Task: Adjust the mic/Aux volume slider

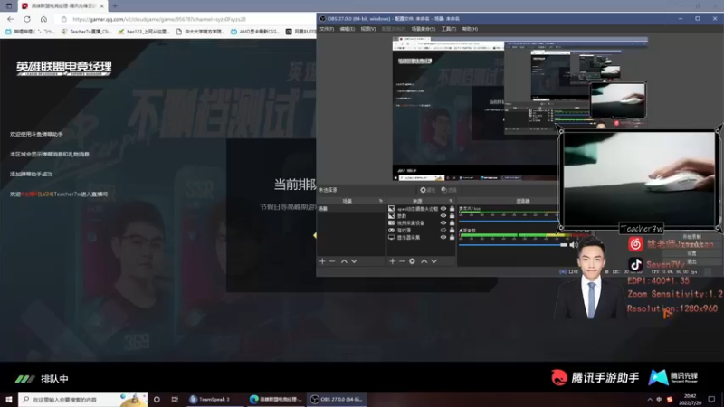Action: tap(508, 222)
